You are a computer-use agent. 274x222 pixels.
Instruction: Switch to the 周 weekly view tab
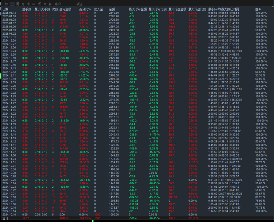18,3
